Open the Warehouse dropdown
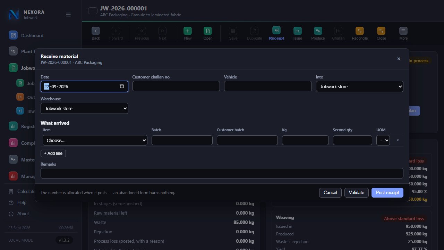The image size is (444, 250). (x=84, y=108)
